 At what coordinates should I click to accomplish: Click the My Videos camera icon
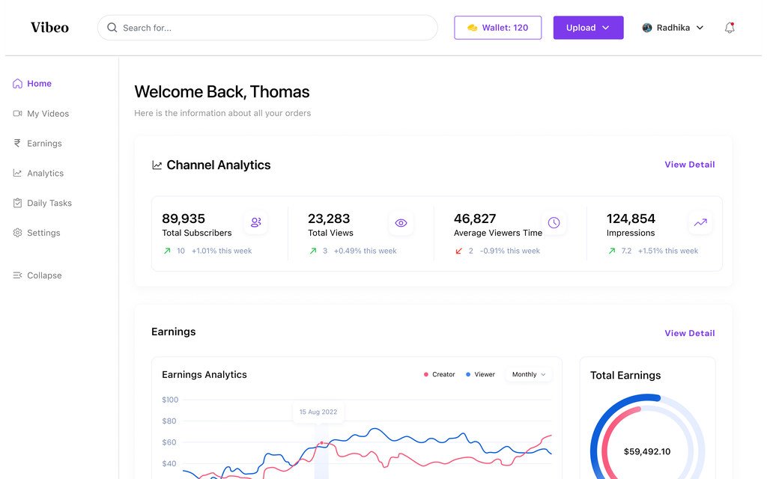[x=18, y=114]
